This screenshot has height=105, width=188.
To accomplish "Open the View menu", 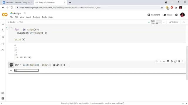I will [x=22, y=17].
